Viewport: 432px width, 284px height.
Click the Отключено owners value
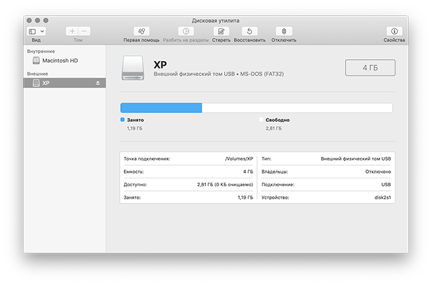point(378,172)
